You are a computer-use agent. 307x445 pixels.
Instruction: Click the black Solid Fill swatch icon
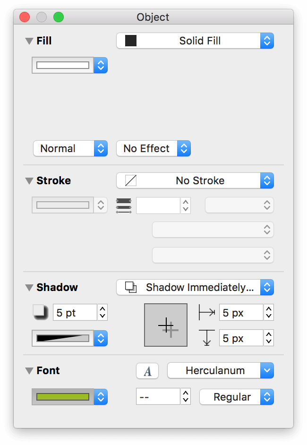131,41
